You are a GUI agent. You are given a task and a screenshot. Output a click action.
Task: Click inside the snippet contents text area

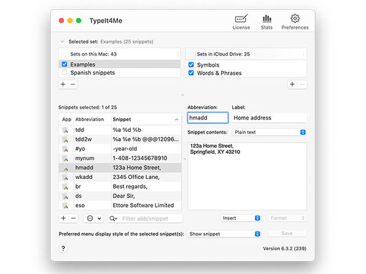click(247, 176)
